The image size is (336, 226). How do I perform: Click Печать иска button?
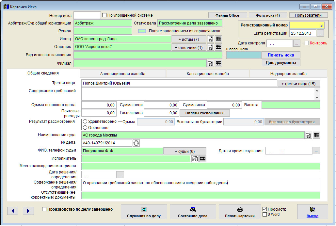(x=281, y=55)
